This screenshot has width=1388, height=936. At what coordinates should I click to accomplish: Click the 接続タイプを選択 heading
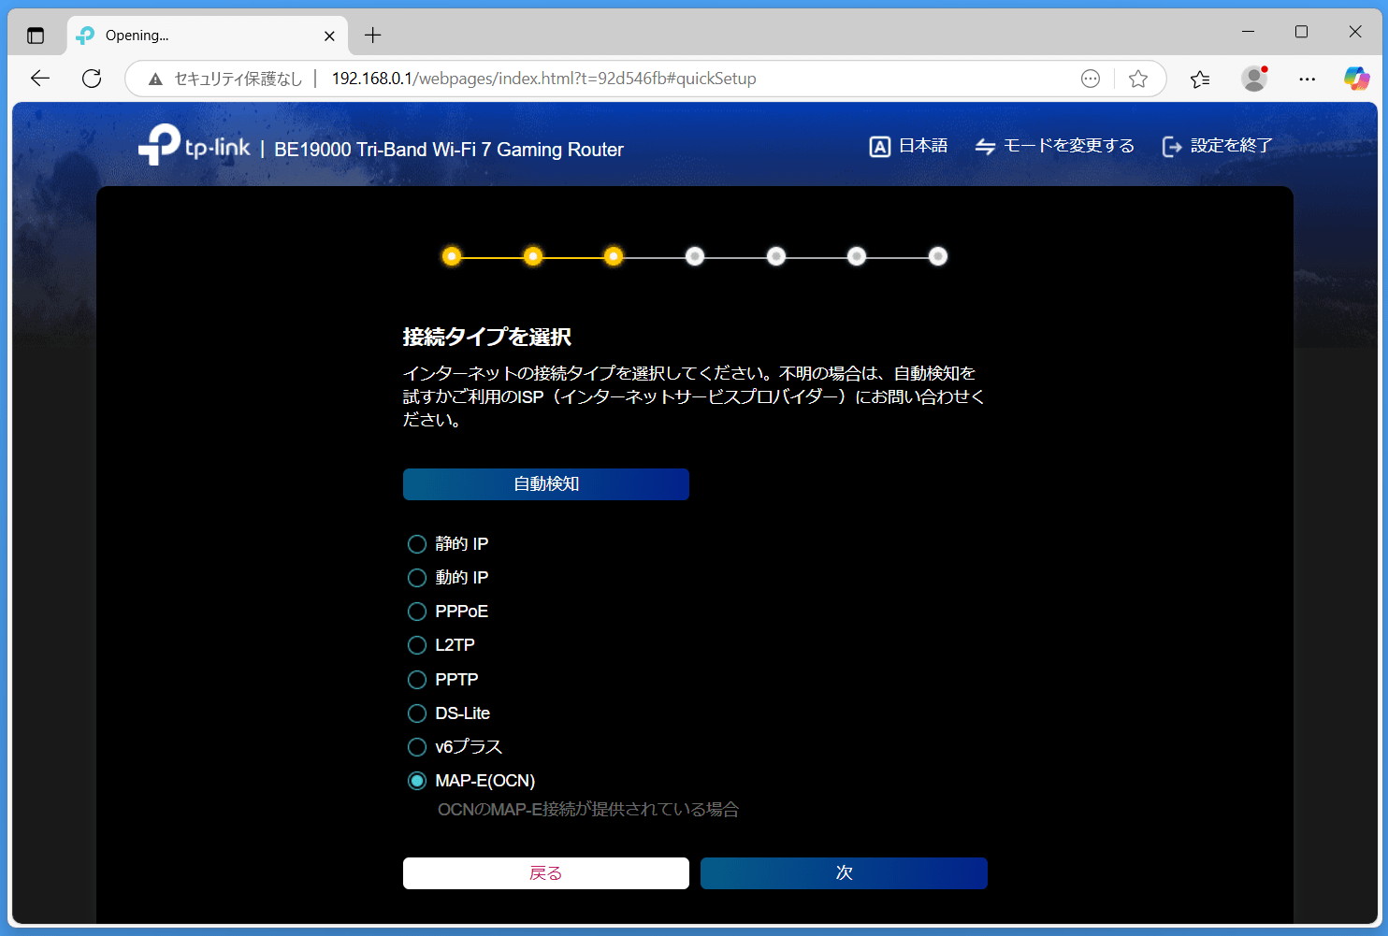coord(487,337)
